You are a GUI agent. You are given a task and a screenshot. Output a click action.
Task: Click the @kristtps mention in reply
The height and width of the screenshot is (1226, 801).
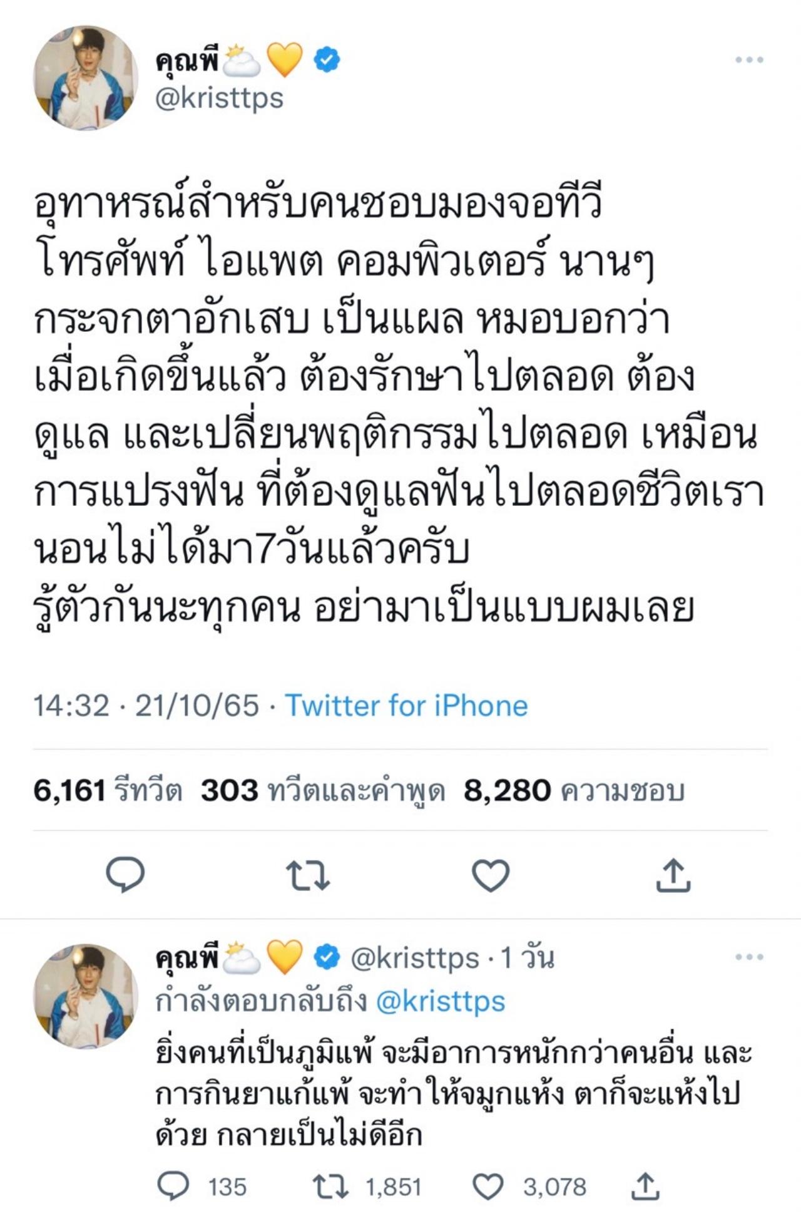point(441,1001)
